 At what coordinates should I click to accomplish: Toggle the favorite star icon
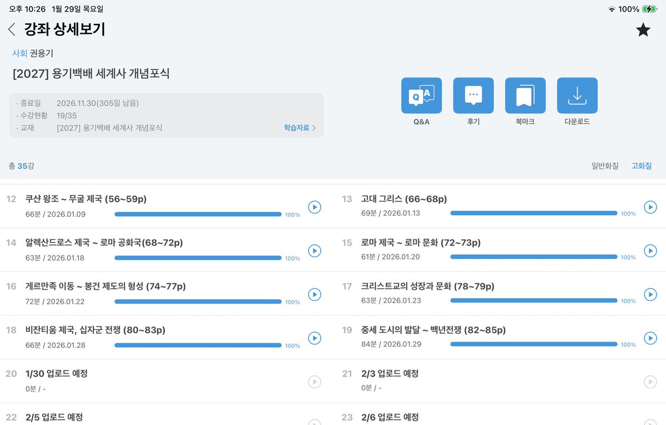643,30
